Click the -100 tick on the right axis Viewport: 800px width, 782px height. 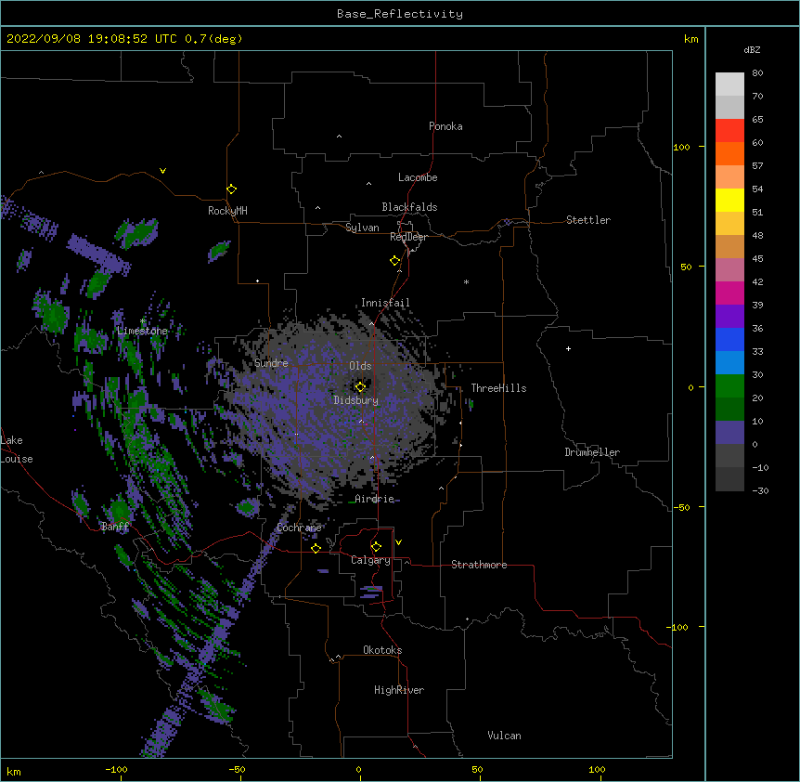[677, 627]
